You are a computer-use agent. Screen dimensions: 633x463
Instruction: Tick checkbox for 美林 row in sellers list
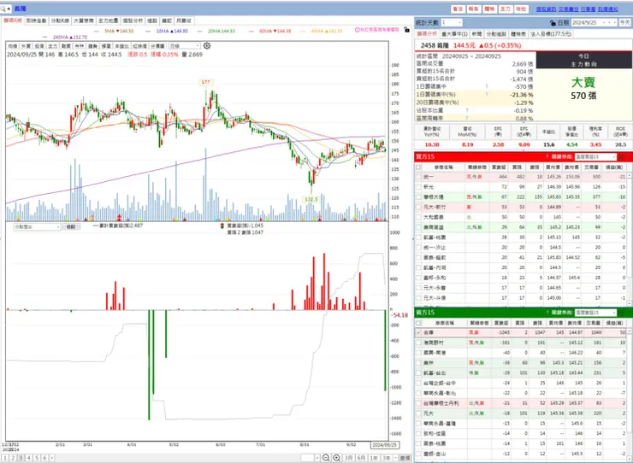click(418, 363)
